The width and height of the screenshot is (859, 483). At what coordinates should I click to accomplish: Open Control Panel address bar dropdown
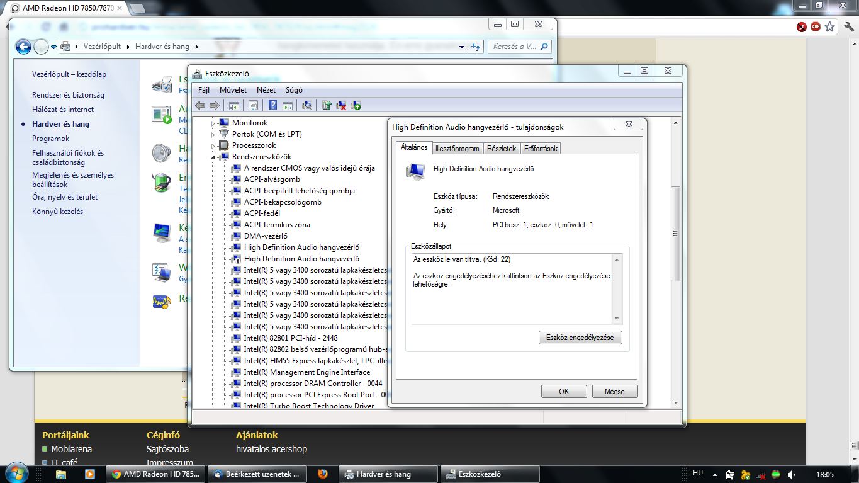(x=462, y=47)
